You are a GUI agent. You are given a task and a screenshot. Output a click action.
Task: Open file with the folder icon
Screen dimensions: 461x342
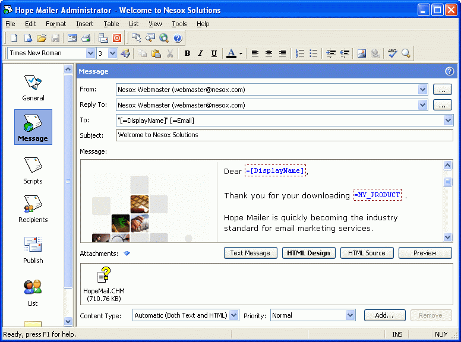coord(42,38)
